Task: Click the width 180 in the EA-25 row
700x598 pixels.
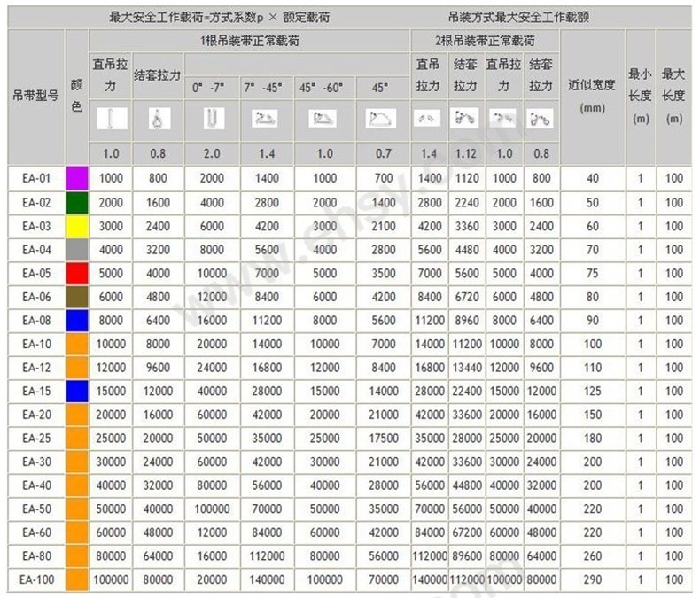Action: pos(593,439)
